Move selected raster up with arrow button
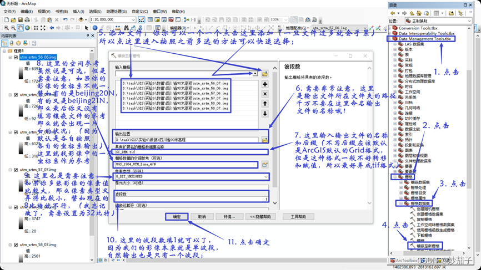The image size is (481, 270). (x=265, y=104)
